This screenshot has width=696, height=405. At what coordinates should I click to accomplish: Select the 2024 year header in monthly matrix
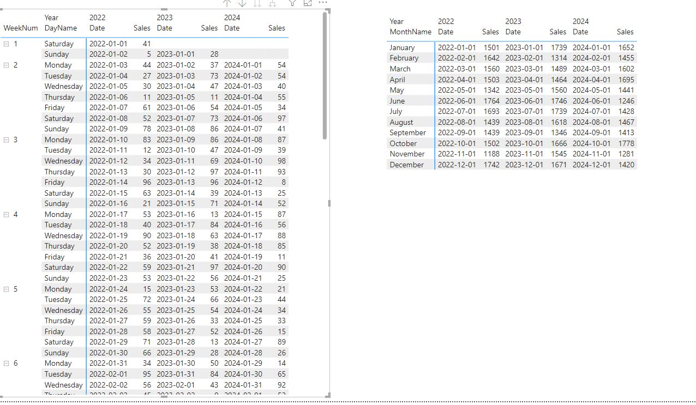pos(581,21)
